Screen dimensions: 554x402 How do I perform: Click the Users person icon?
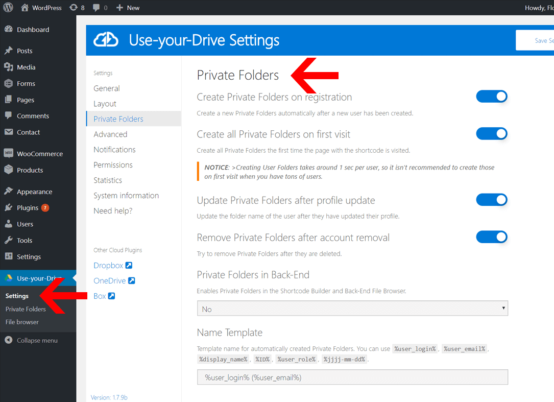9,224
